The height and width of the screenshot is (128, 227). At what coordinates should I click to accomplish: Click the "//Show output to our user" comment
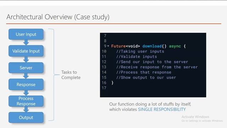tap(146, 78)
